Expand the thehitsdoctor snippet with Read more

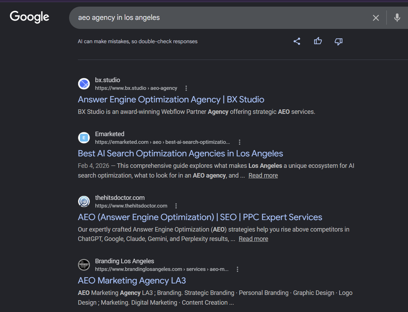253,239
